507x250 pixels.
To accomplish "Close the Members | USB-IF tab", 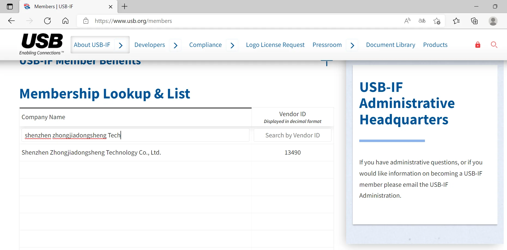I will (111, 7).
